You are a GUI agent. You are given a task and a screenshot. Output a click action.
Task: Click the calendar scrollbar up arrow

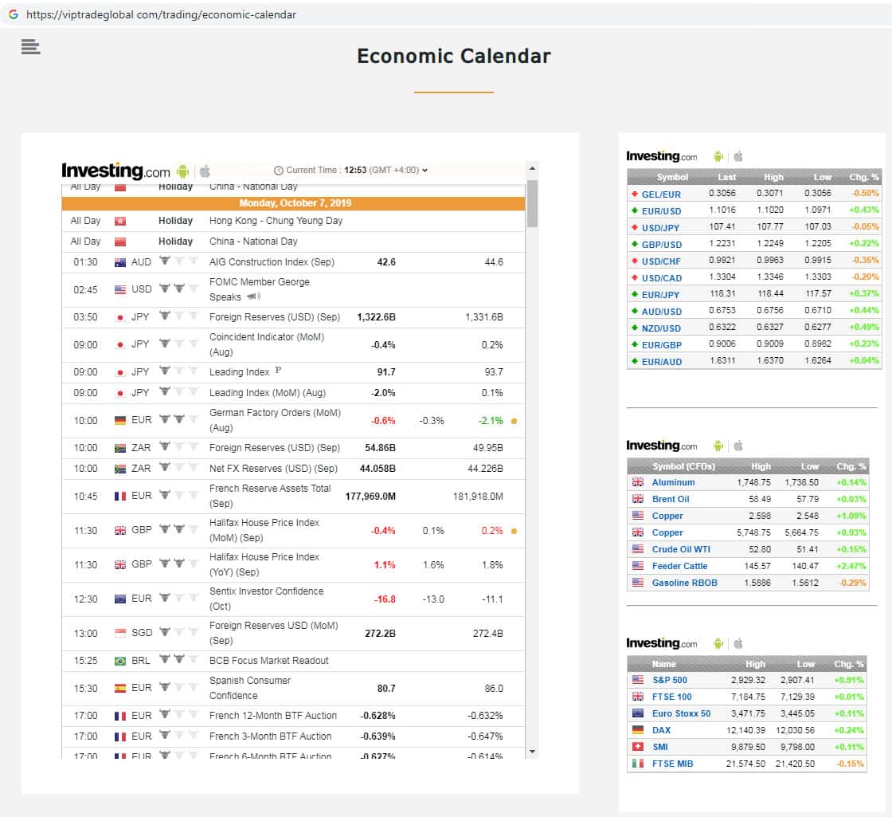(x=532, y=168)
